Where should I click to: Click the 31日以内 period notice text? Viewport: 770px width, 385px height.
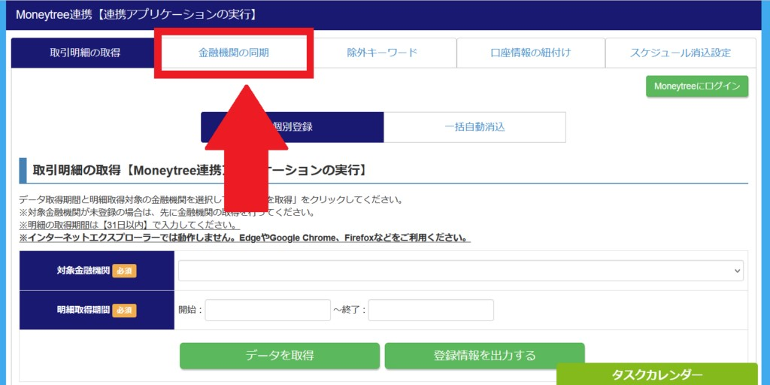coord(129,226)
